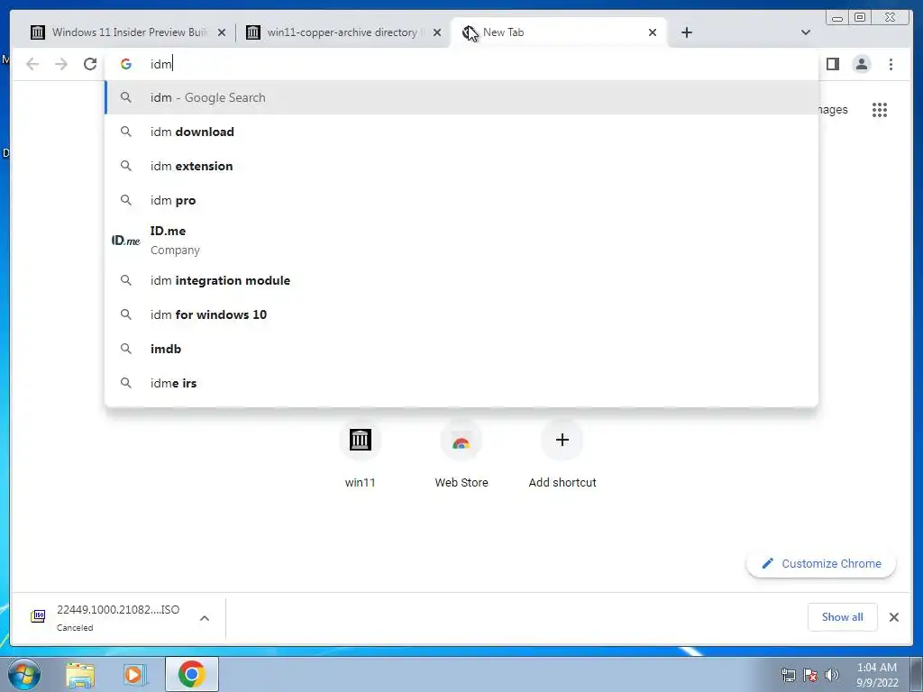
Task: Click the Action Center flag tray icon
Action: (810, 675)
